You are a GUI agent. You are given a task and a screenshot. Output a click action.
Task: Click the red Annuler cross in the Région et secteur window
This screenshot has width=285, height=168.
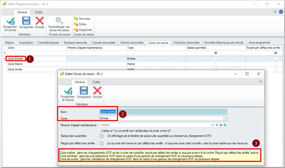pos(40,21)
